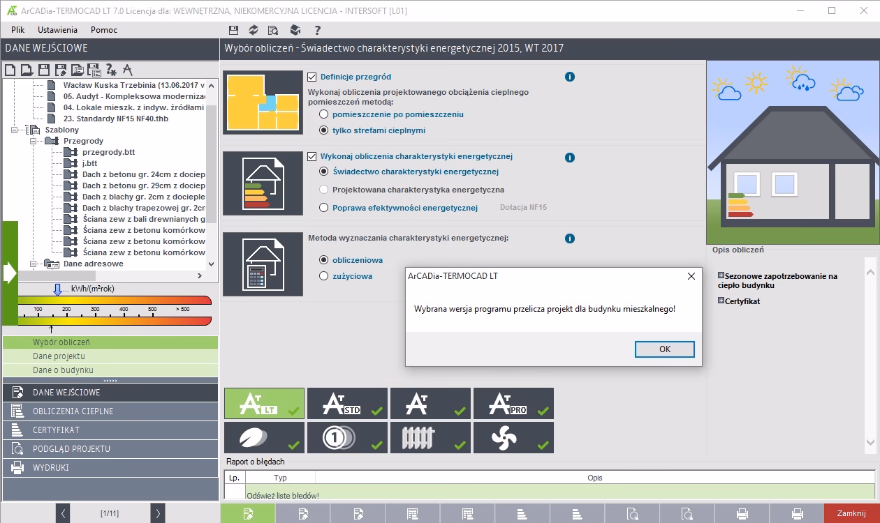The width and height of the screenshot is (880, 523).
Task: Open the Ustawienia menu
Action: click(57, 30)
